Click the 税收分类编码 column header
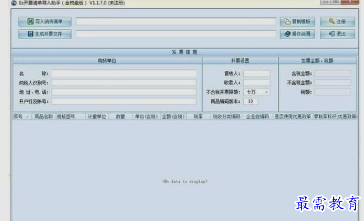This screenshot has height=221, width=364. [x=226, y=117]
